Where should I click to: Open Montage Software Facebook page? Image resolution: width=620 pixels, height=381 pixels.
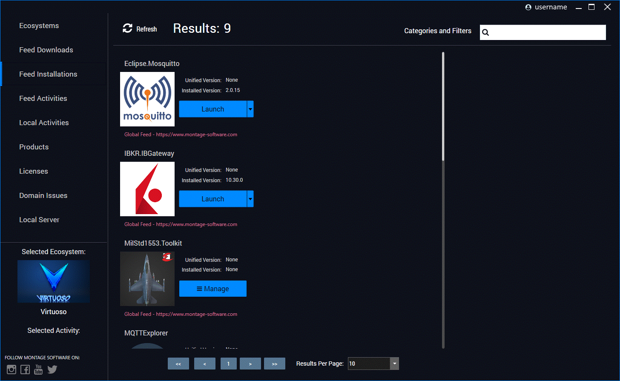click(25, 370)
